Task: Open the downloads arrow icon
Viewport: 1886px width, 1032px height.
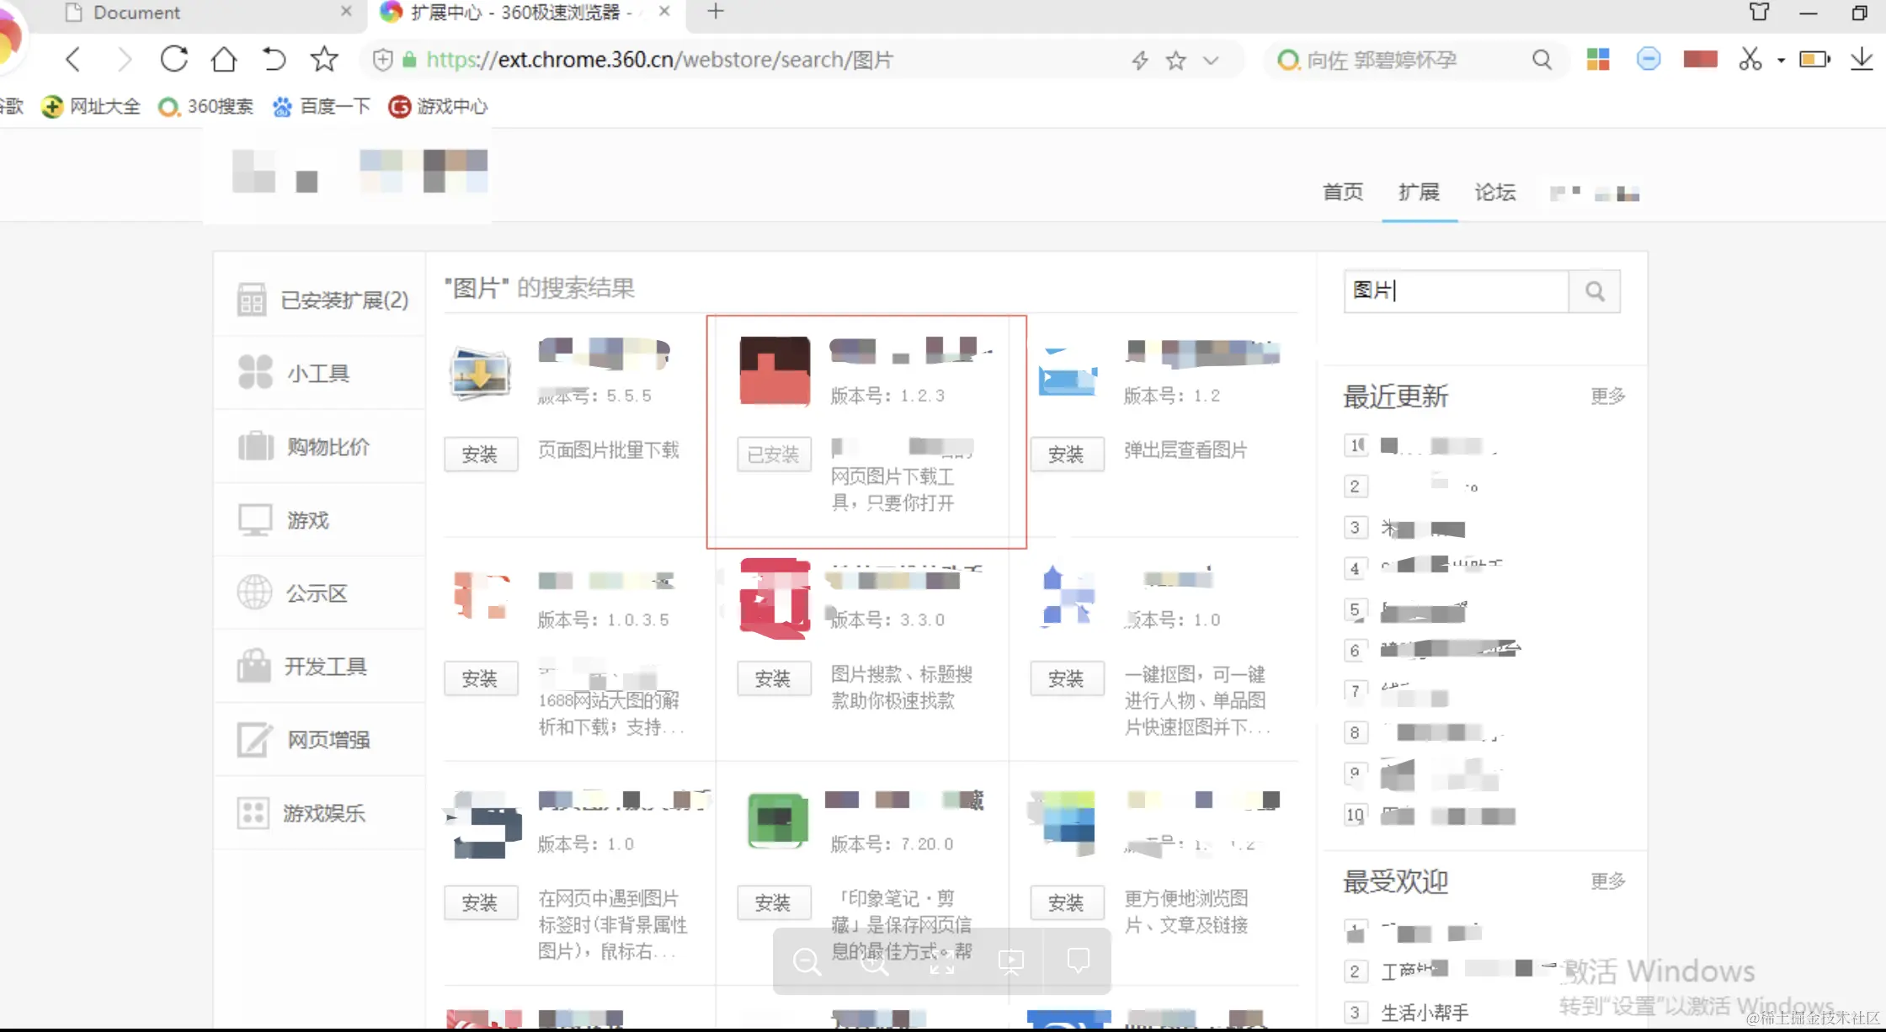Action: [x=1861, y=59]
